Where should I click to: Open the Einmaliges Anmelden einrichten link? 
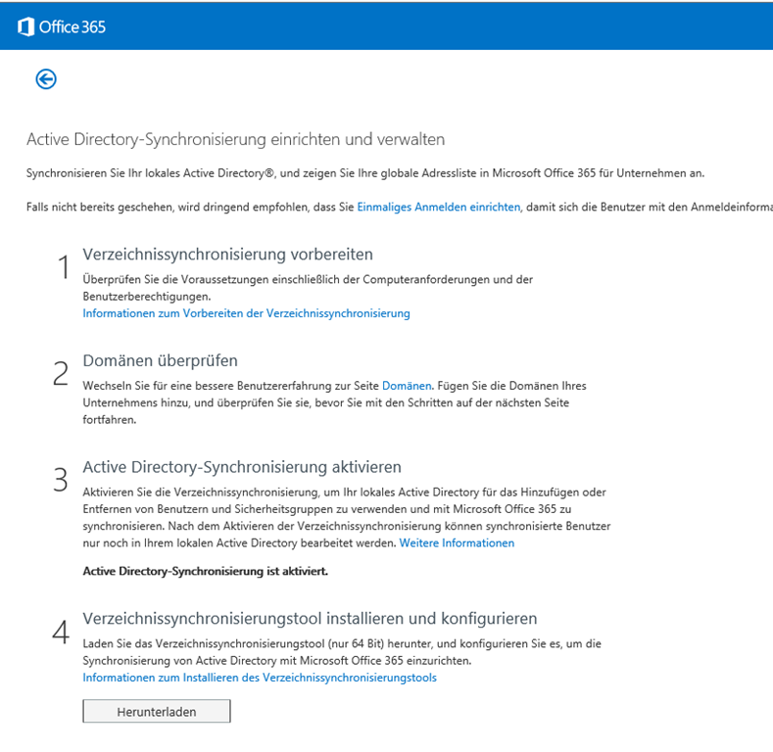(438, 208)
